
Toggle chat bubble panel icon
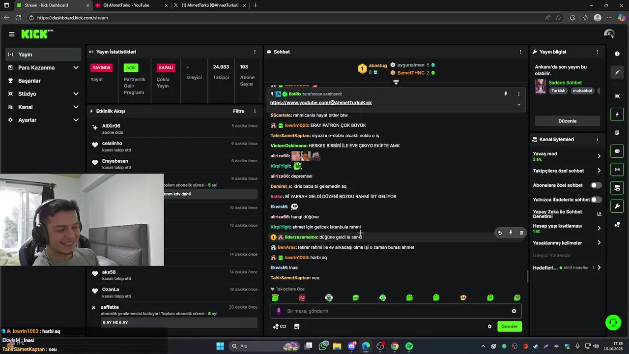617,151
